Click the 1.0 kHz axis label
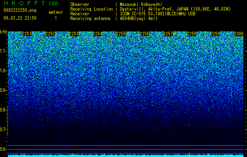The height and width of the screenshot is (157, 247). pyautogui.click(x=3, y=71)
